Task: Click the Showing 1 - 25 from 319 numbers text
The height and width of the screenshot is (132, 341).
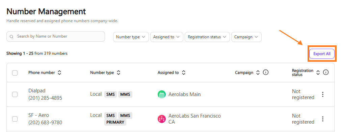Action: pyautogui.click(x=37, y=53)
